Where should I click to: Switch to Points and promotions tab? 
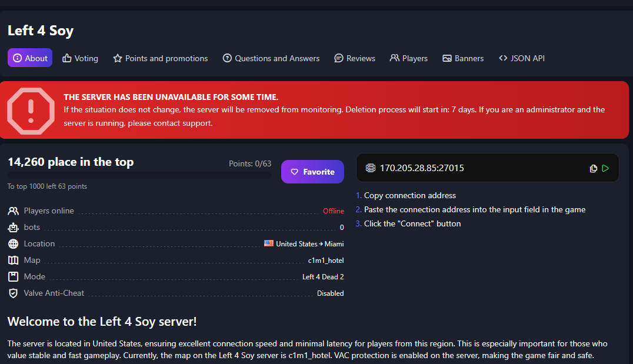click(160, 58)
